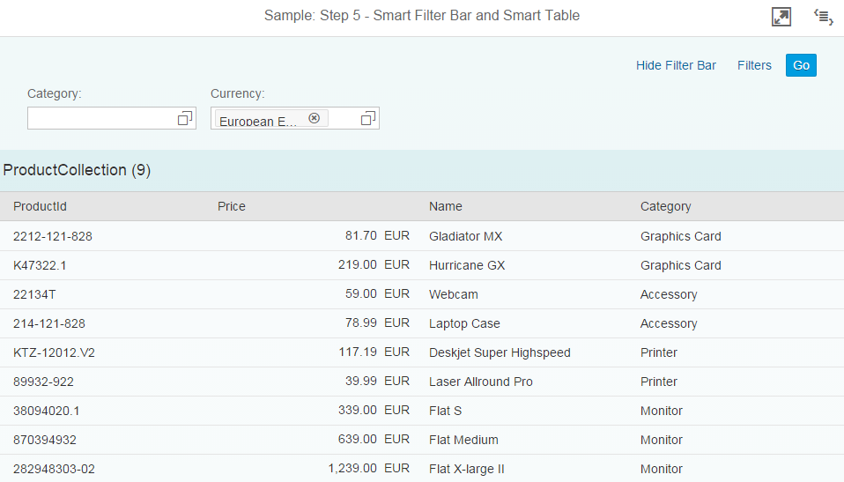Viewport: 844px width, 482px height.
Task: Open the code view icon at top right
Action: pyautogui.click(x=823, y=17)
